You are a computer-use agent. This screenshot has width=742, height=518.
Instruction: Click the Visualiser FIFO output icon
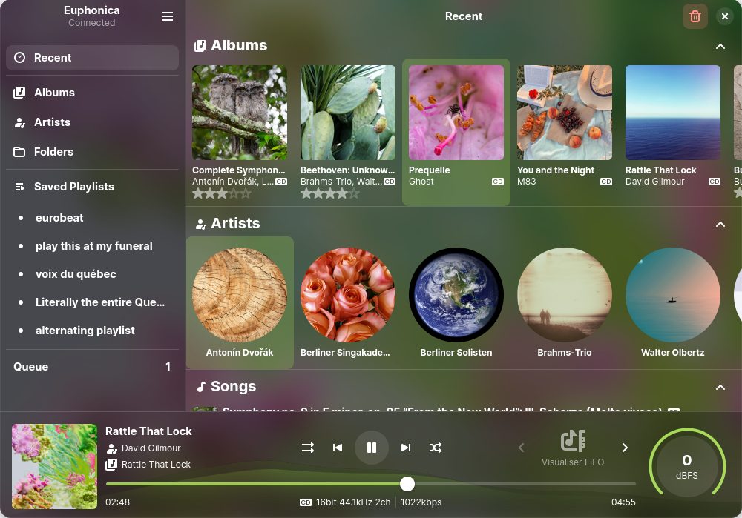pyautogui.click(x=573, y=441)
